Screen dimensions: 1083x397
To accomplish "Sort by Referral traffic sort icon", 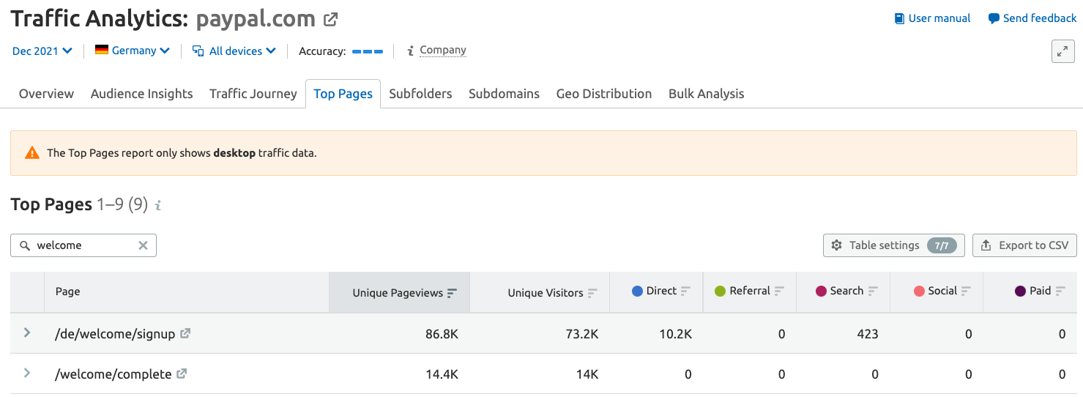I will click(x=779, y=291).
